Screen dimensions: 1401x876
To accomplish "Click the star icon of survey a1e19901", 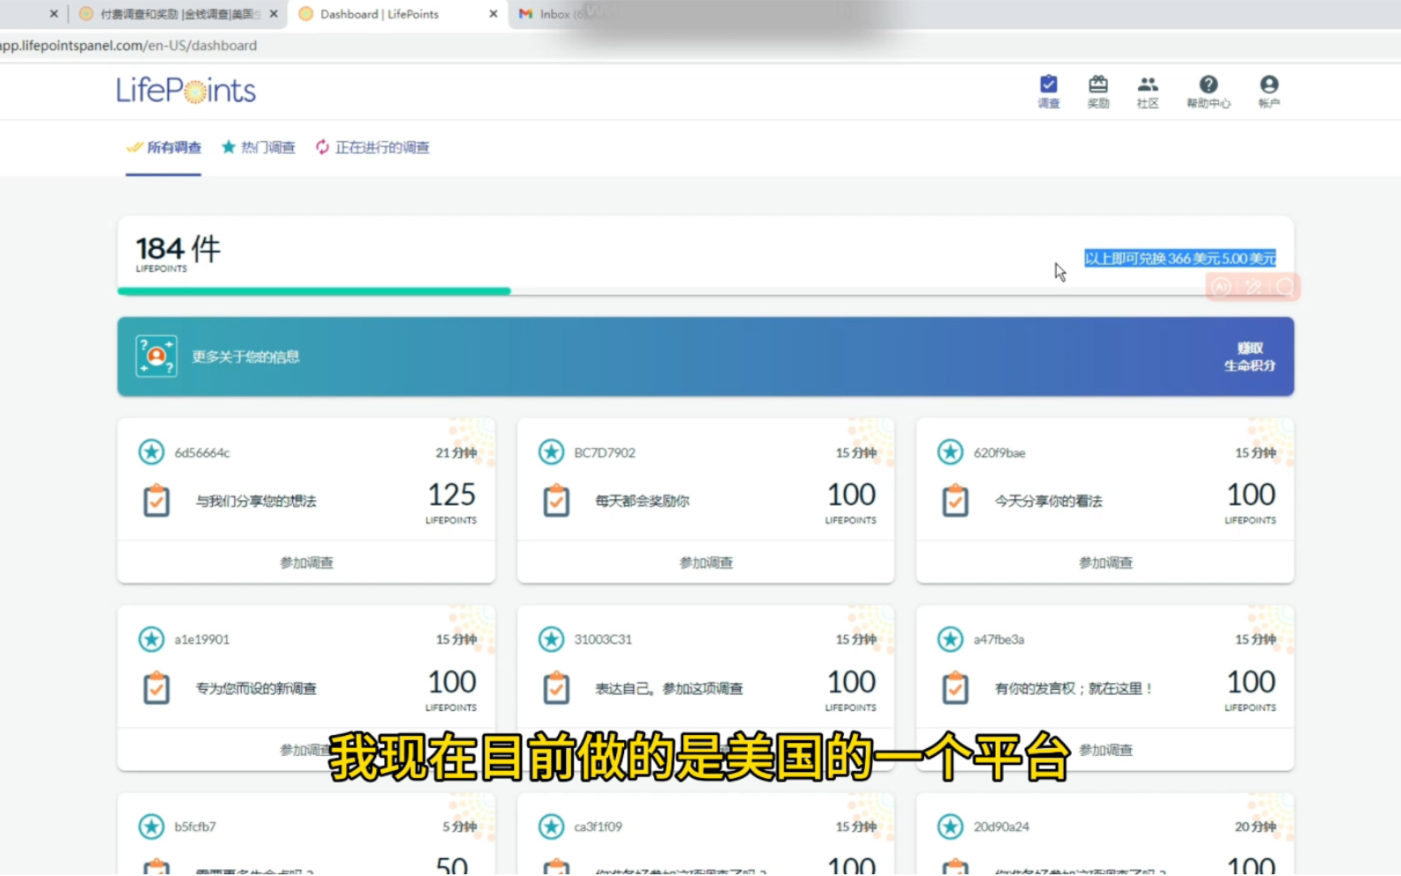I will click(152, 640).
